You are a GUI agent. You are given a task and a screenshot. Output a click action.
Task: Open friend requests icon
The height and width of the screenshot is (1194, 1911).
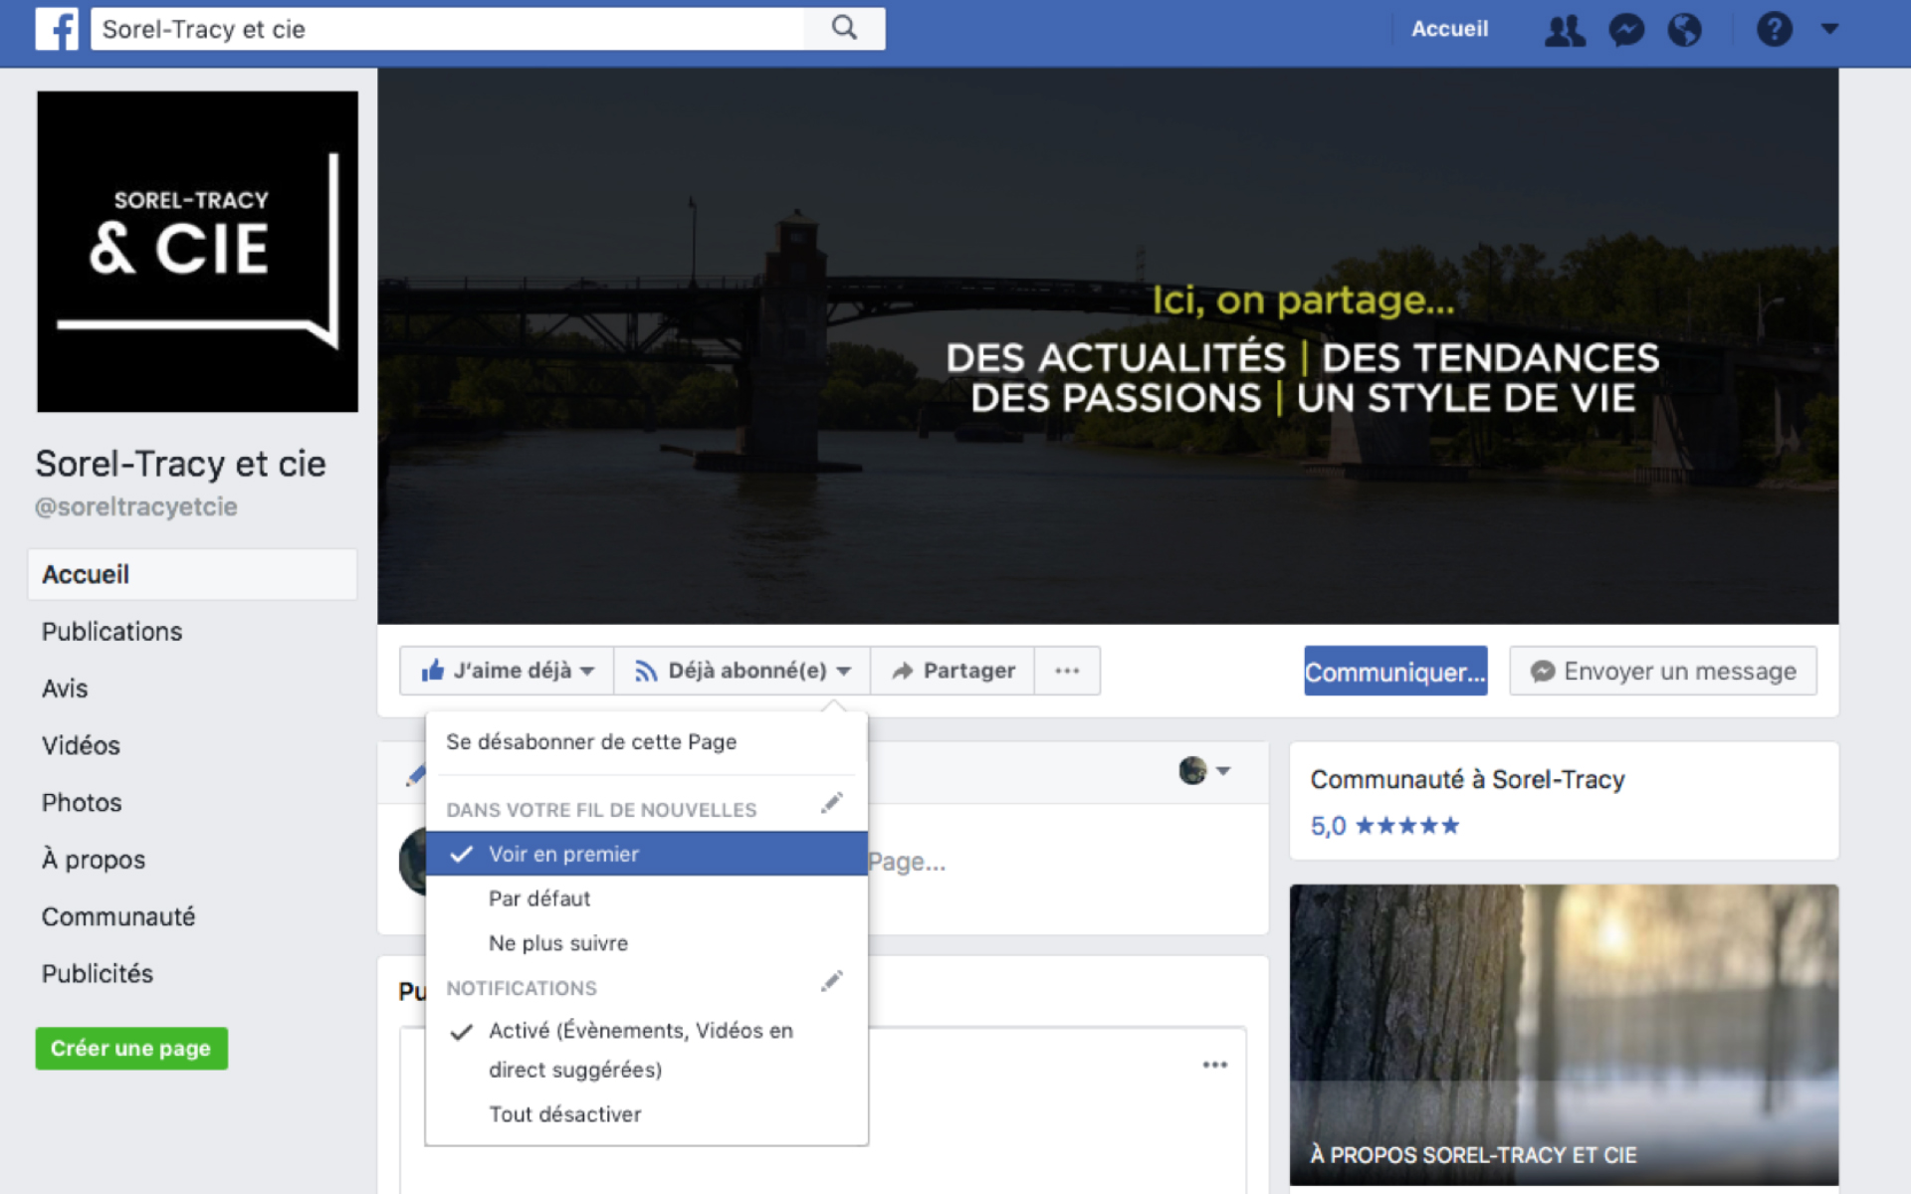tap(1565, 30)
